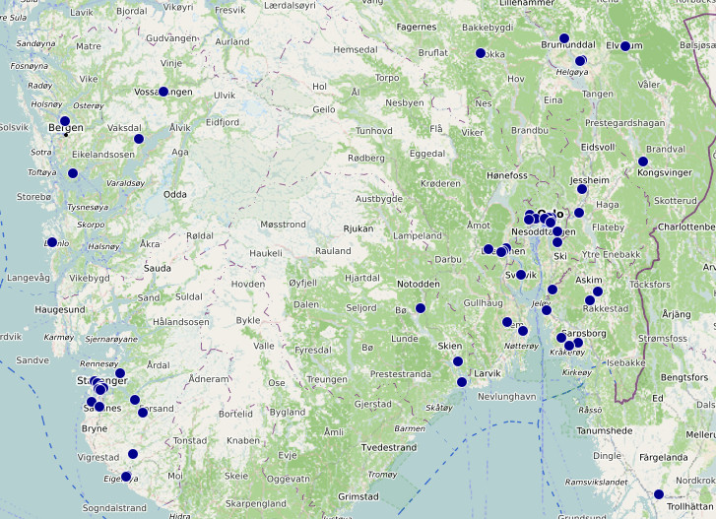Click the blue marker on Elverum
This screenshot has height=519, width=716.
point(625,46)
